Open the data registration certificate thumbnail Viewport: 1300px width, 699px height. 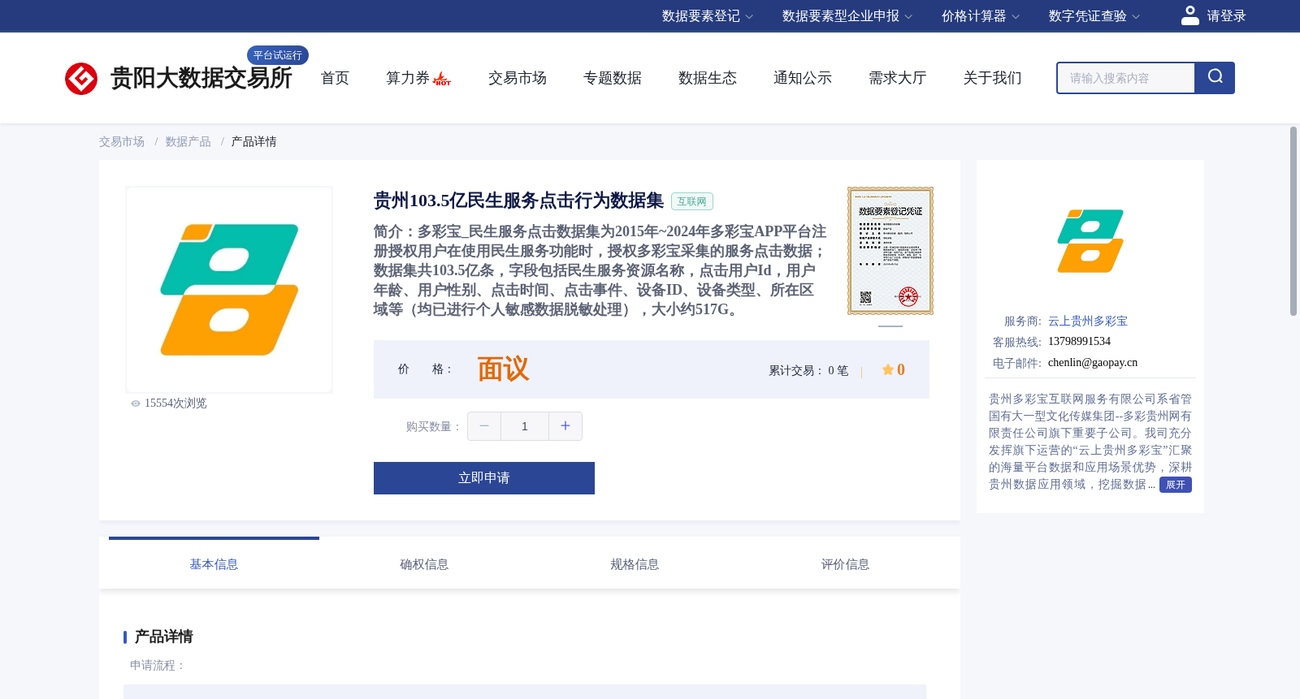pos(890,251)
